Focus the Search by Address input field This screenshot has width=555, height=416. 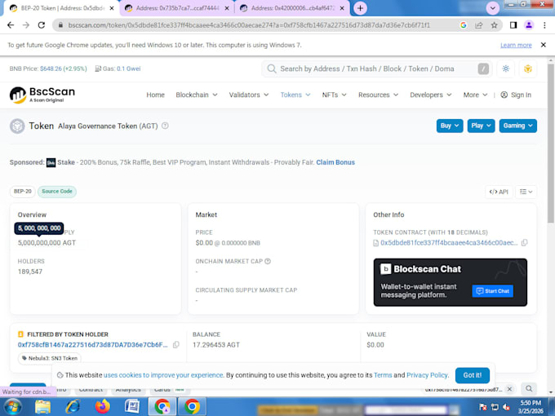pyautogui.click(x=377, y=69)
